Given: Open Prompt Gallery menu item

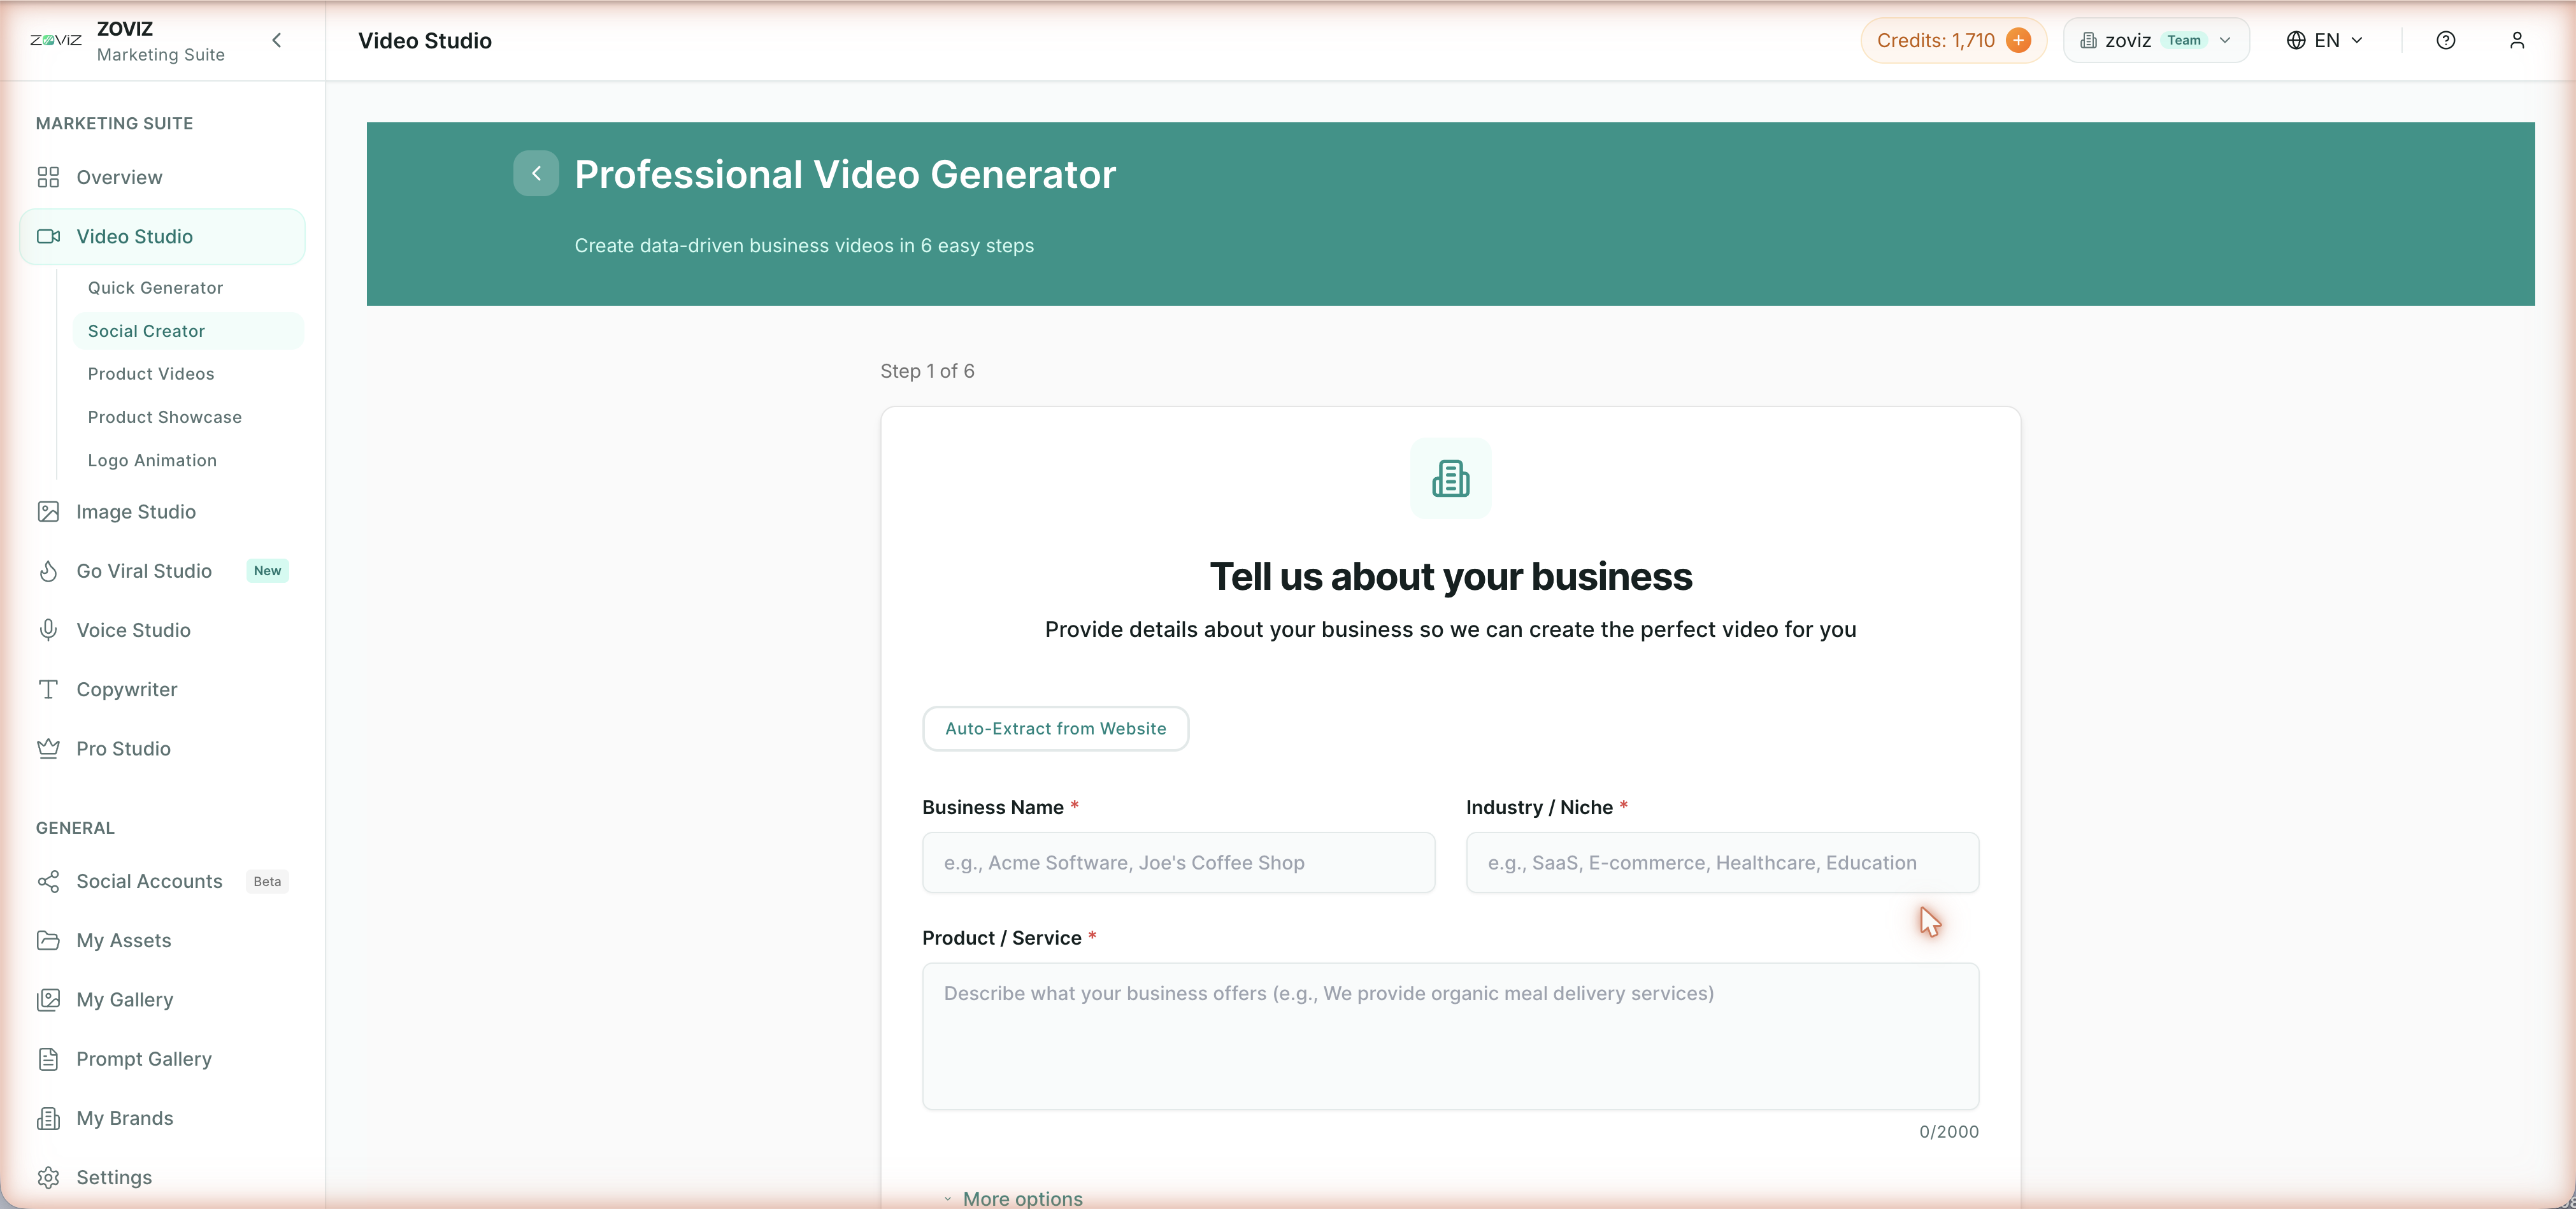Looking at the screenshot, I should pyautogui.click(x=162, y=1059).
